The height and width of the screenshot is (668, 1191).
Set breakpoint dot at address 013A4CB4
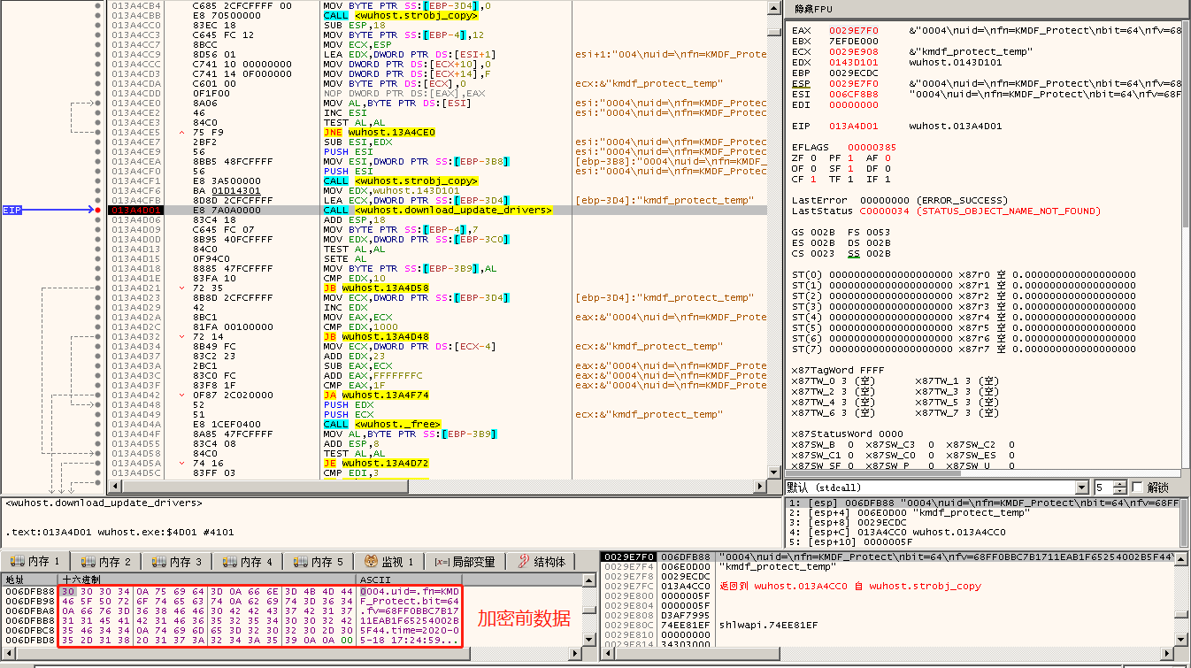click(97, 5)
